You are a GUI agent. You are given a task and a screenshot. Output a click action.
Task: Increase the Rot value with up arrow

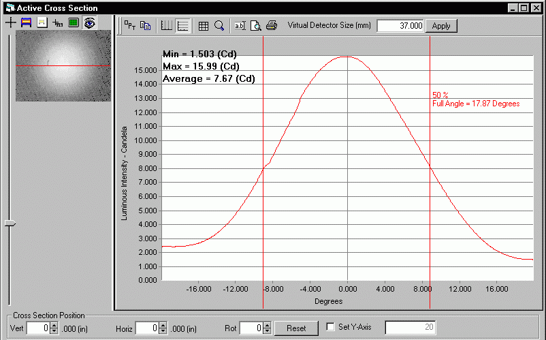[267, 325]
